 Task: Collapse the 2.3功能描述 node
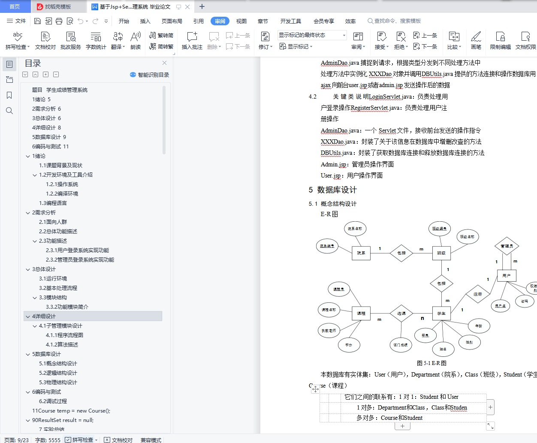pos(35,241)
